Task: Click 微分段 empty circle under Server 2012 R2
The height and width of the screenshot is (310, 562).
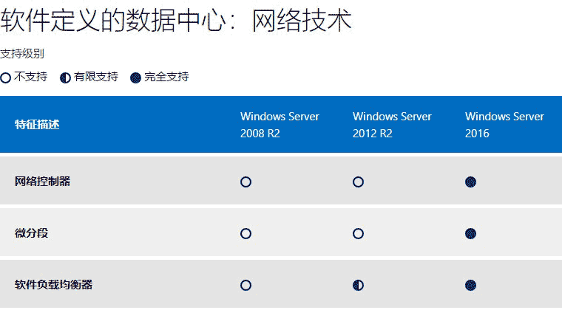Action: [x=359, y=233]
